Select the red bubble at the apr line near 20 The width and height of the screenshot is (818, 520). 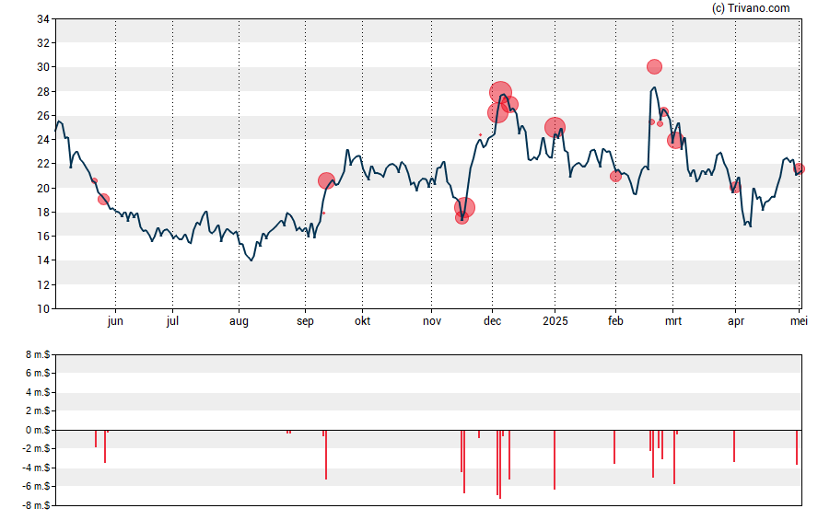[735, 187]
